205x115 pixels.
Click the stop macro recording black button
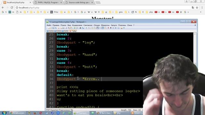coord(111,28)
